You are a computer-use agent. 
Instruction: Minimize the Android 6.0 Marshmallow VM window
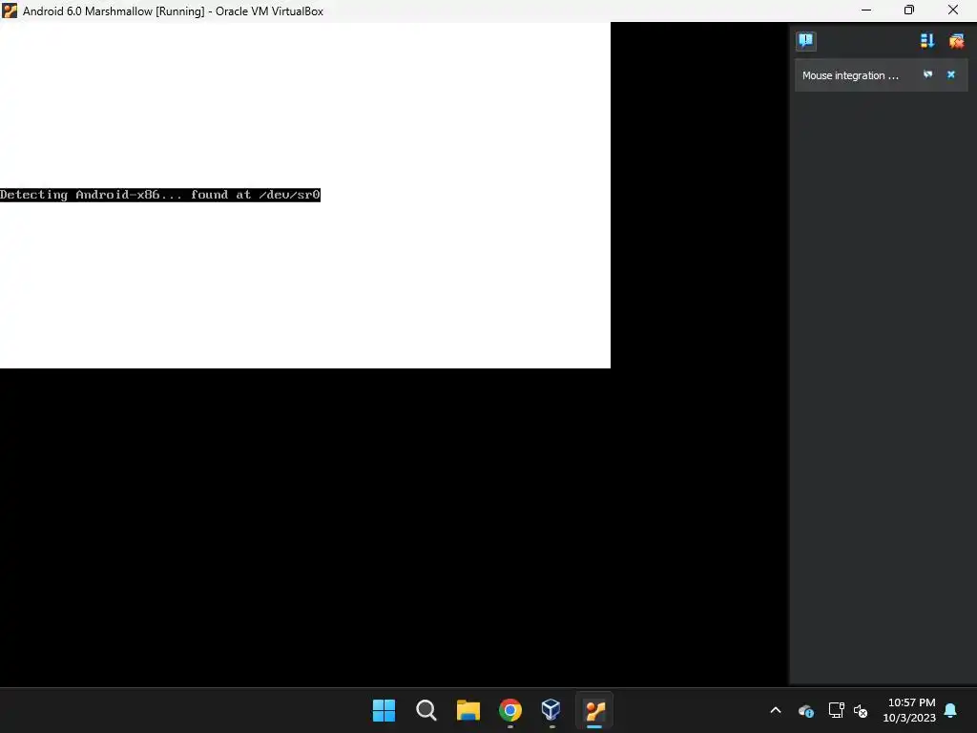coord(866,10)
